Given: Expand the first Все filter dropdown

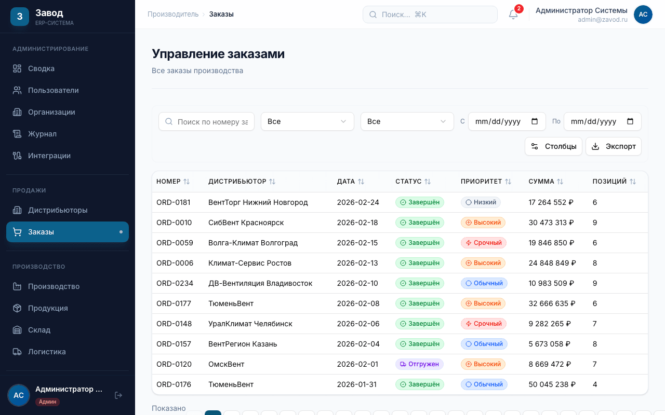Looking at the screenshot, I should (307, 121).
